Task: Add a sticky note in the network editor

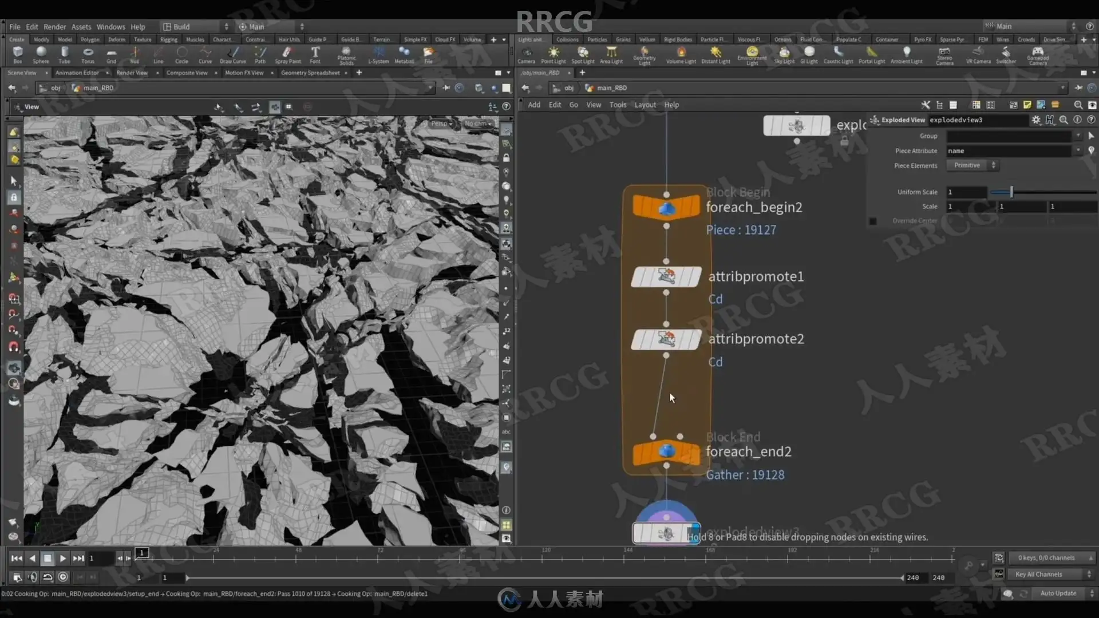Action: tap(1027, 105)
